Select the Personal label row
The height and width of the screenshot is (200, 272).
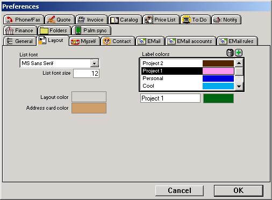188,78
